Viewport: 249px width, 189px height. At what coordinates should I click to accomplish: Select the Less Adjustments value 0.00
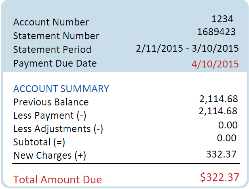click(x=228, y=125)
